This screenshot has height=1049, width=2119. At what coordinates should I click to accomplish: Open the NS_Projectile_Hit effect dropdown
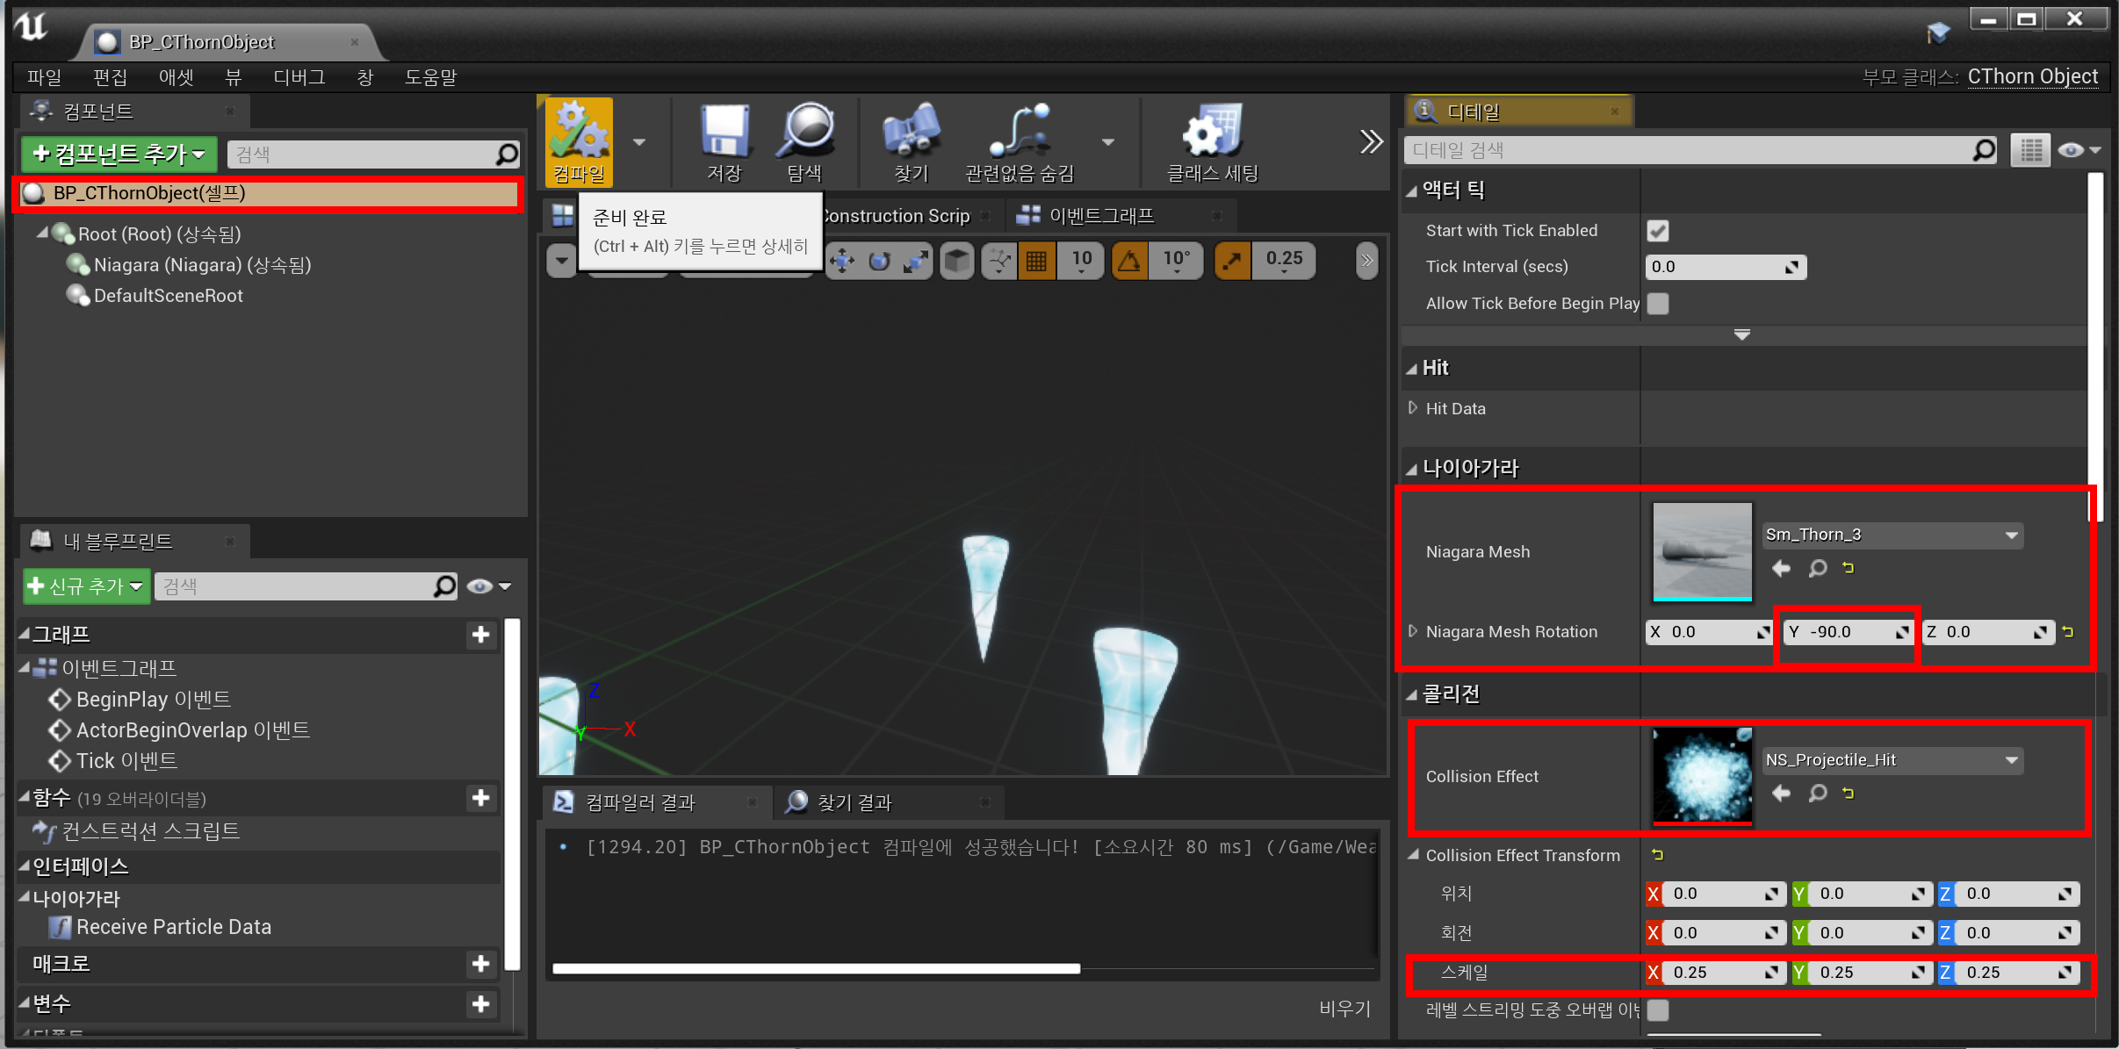point(1892,760)
